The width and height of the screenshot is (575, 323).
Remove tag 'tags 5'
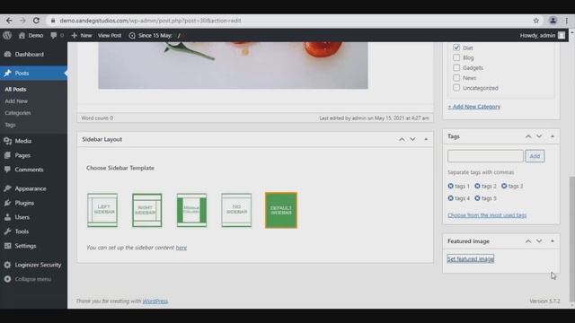coord(477,198)
